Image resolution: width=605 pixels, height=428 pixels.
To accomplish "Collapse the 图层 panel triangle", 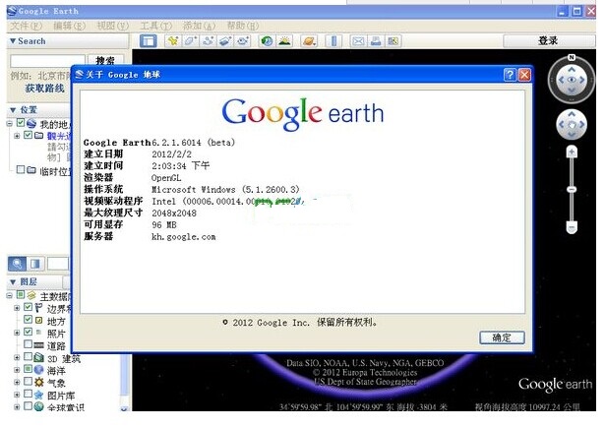I will tap(13, 282).
